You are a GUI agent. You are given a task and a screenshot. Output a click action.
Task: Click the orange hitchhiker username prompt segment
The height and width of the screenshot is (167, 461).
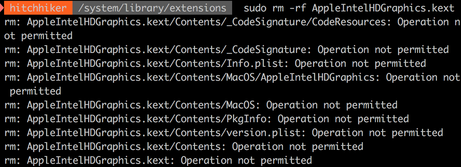[x=38, y=8]
